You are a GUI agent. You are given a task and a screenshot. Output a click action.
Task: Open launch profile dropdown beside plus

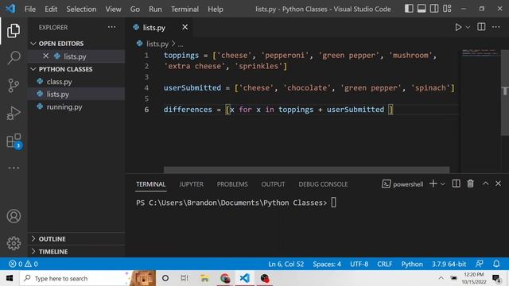point(443,184)
